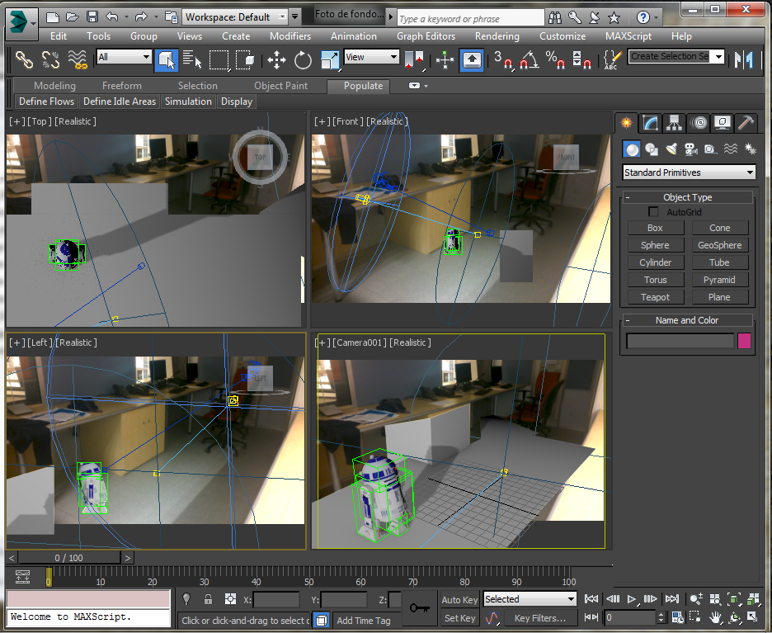The image size is (772, 633).
Task: Open the Modify command panel tab
Action: click(x=648, y=122)
